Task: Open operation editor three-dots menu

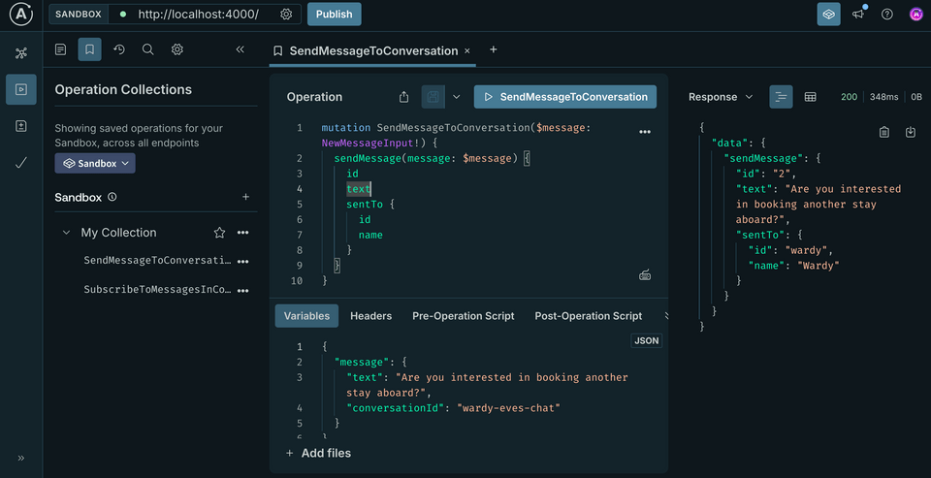Action: point(645,133)
